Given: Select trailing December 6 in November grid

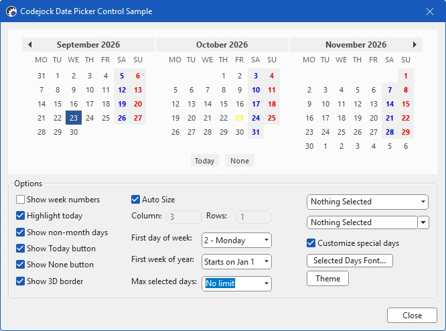Looking at the screenshot, I should tap(406, 146).
